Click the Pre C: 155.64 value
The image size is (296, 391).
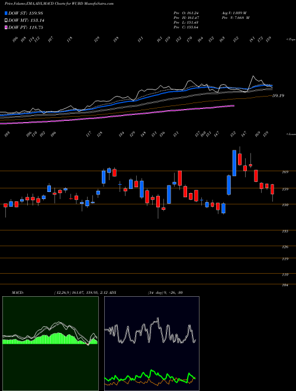(x=186, y=27)
